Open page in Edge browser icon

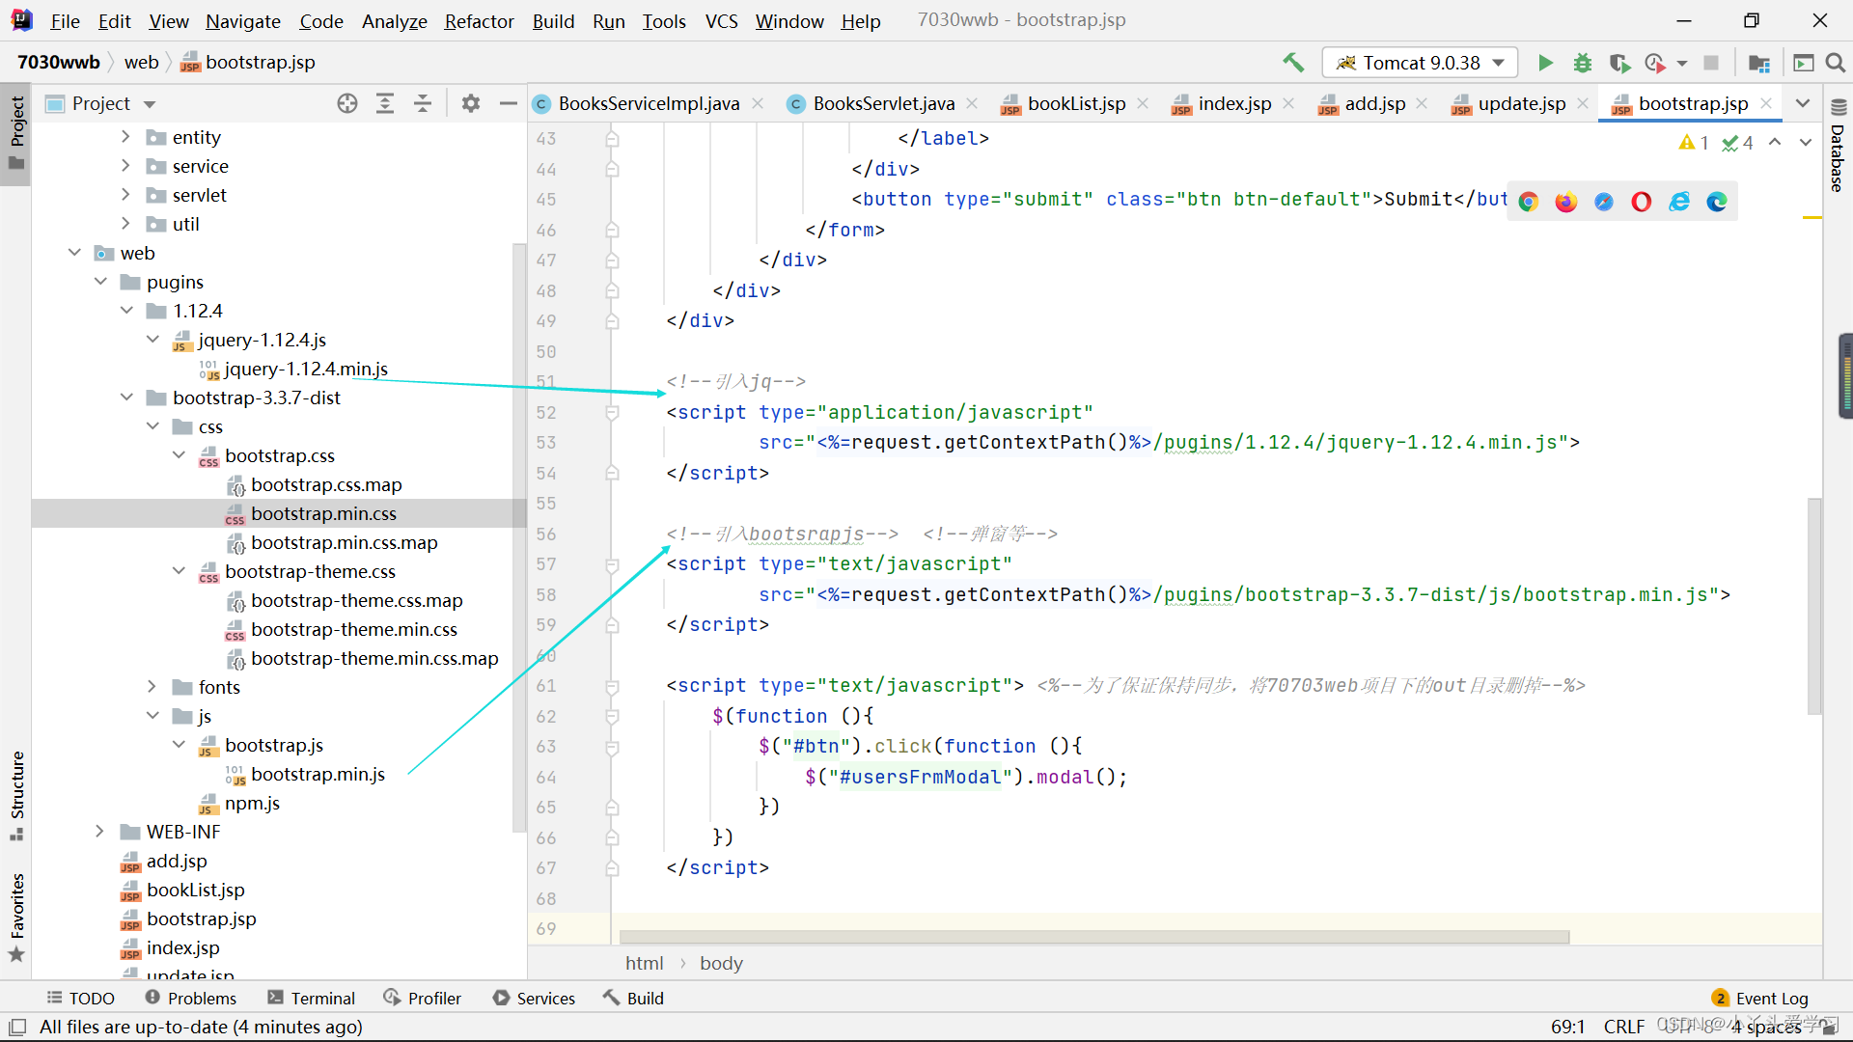click(x=1717, y=202)
